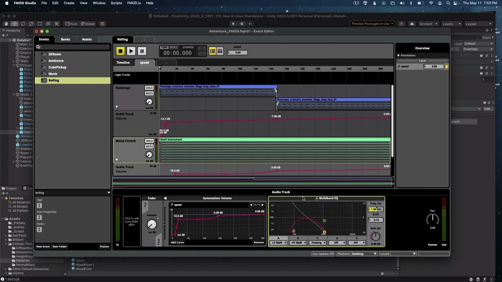The height and width of the screenshot is (282, 502).
Task: Select the CubePickup event
Action: click(x=57, y=67)
